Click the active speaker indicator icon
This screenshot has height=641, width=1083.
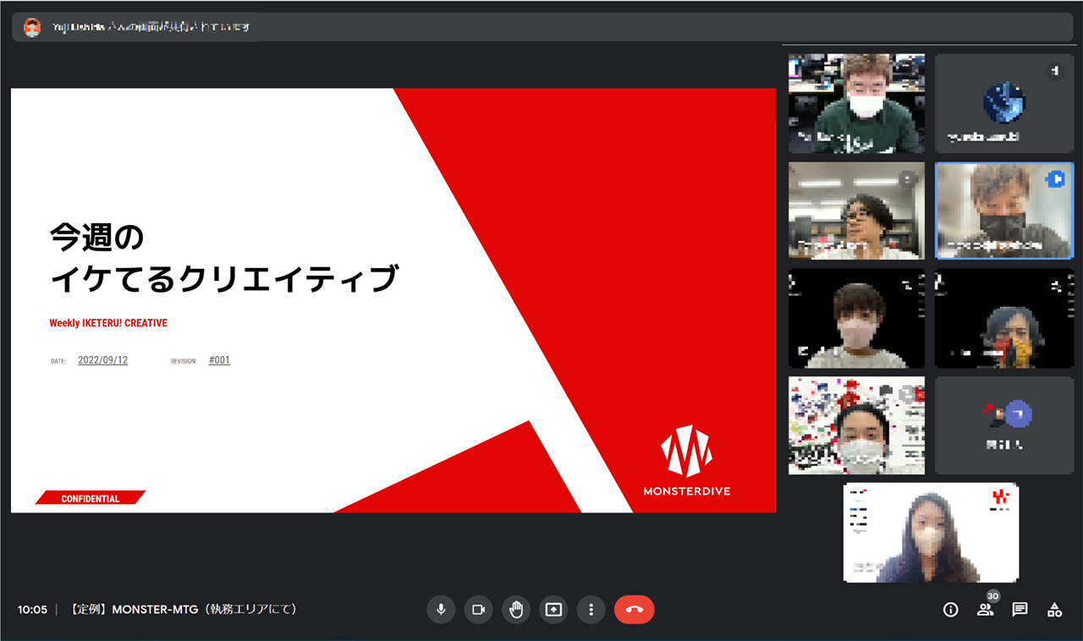click(x=1054, y=179)
